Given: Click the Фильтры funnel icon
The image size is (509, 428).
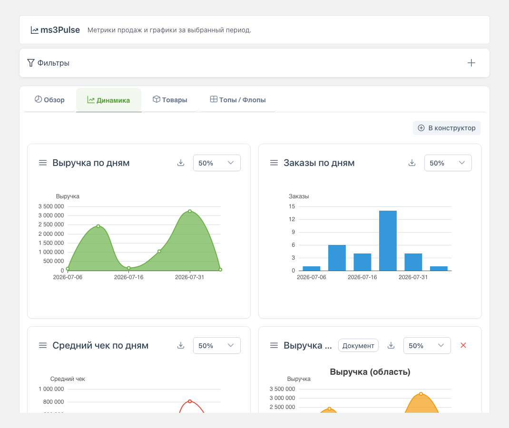Looking at the screenshot, I should click(x=31, y=63).
